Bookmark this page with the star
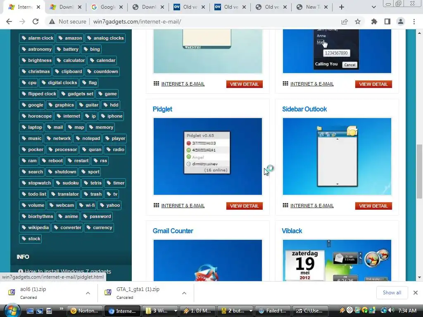The height and width of the screenshot is (317, 423). pyautogui.click(x=358, y=21)
